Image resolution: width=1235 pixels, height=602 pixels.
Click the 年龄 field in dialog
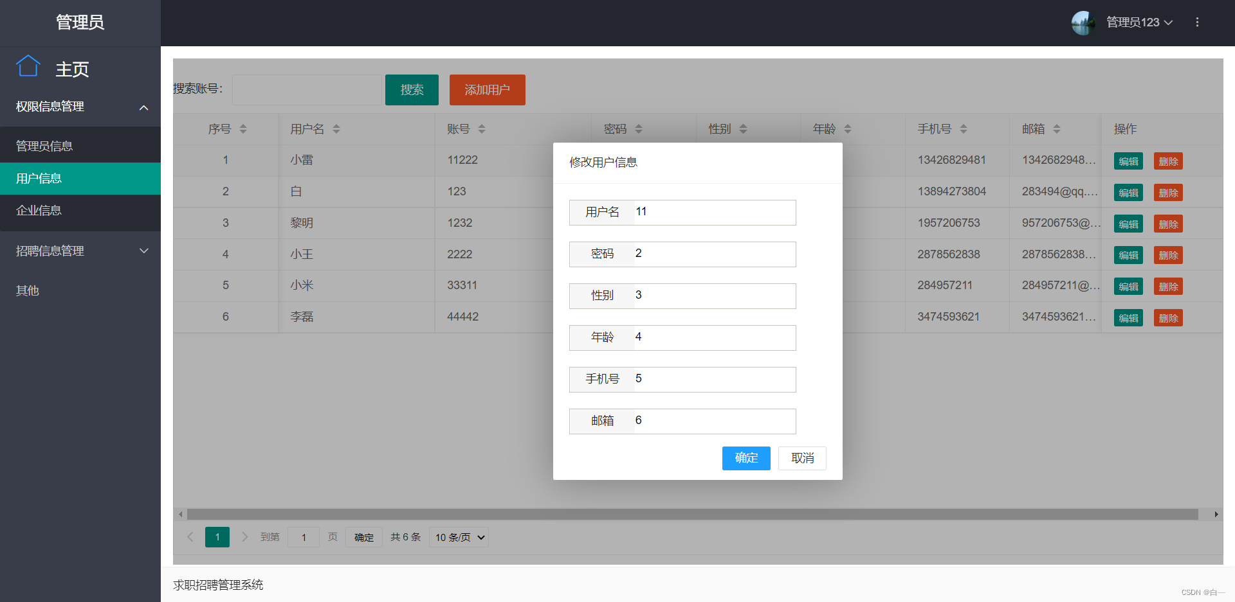[715, 338]
